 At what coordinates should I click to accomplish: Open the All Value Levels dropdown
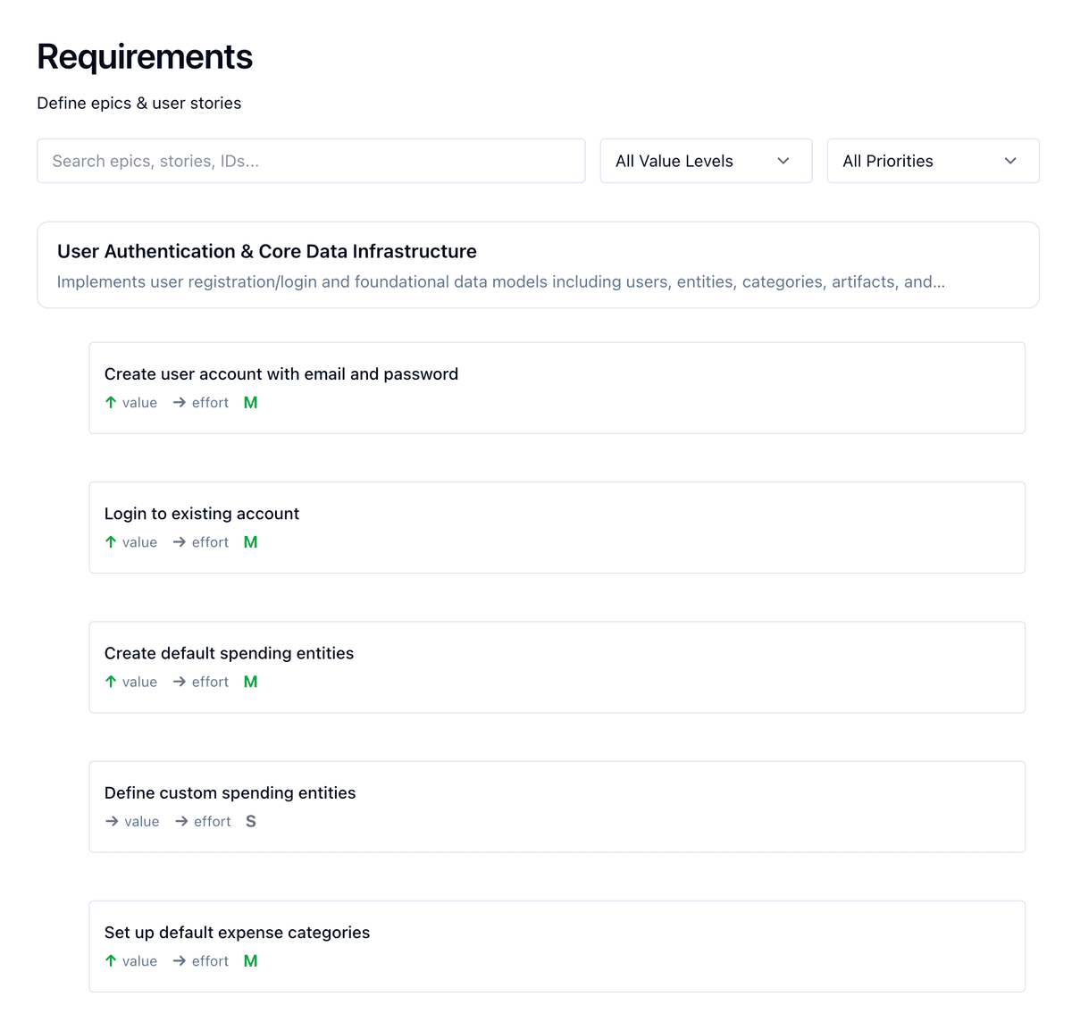(706, 161)
